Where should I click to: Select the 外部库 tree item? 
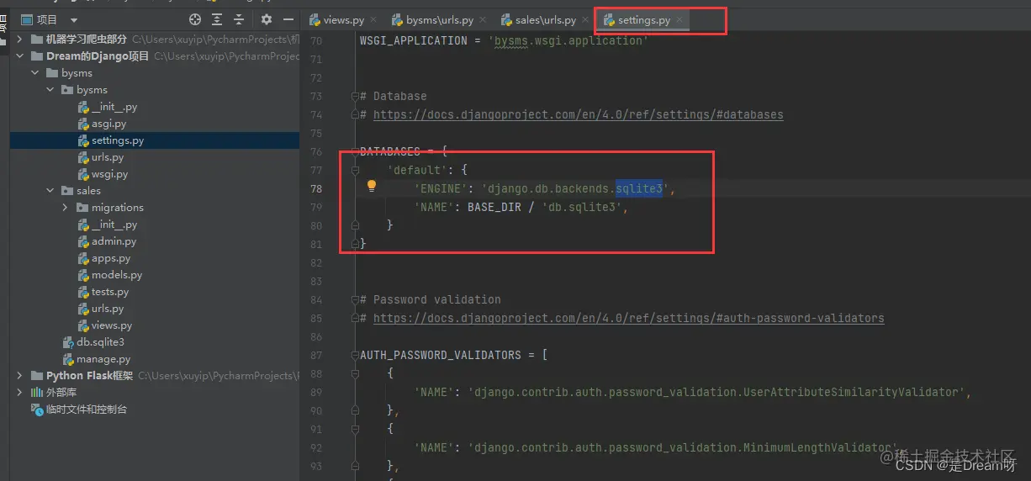(61, 393)
